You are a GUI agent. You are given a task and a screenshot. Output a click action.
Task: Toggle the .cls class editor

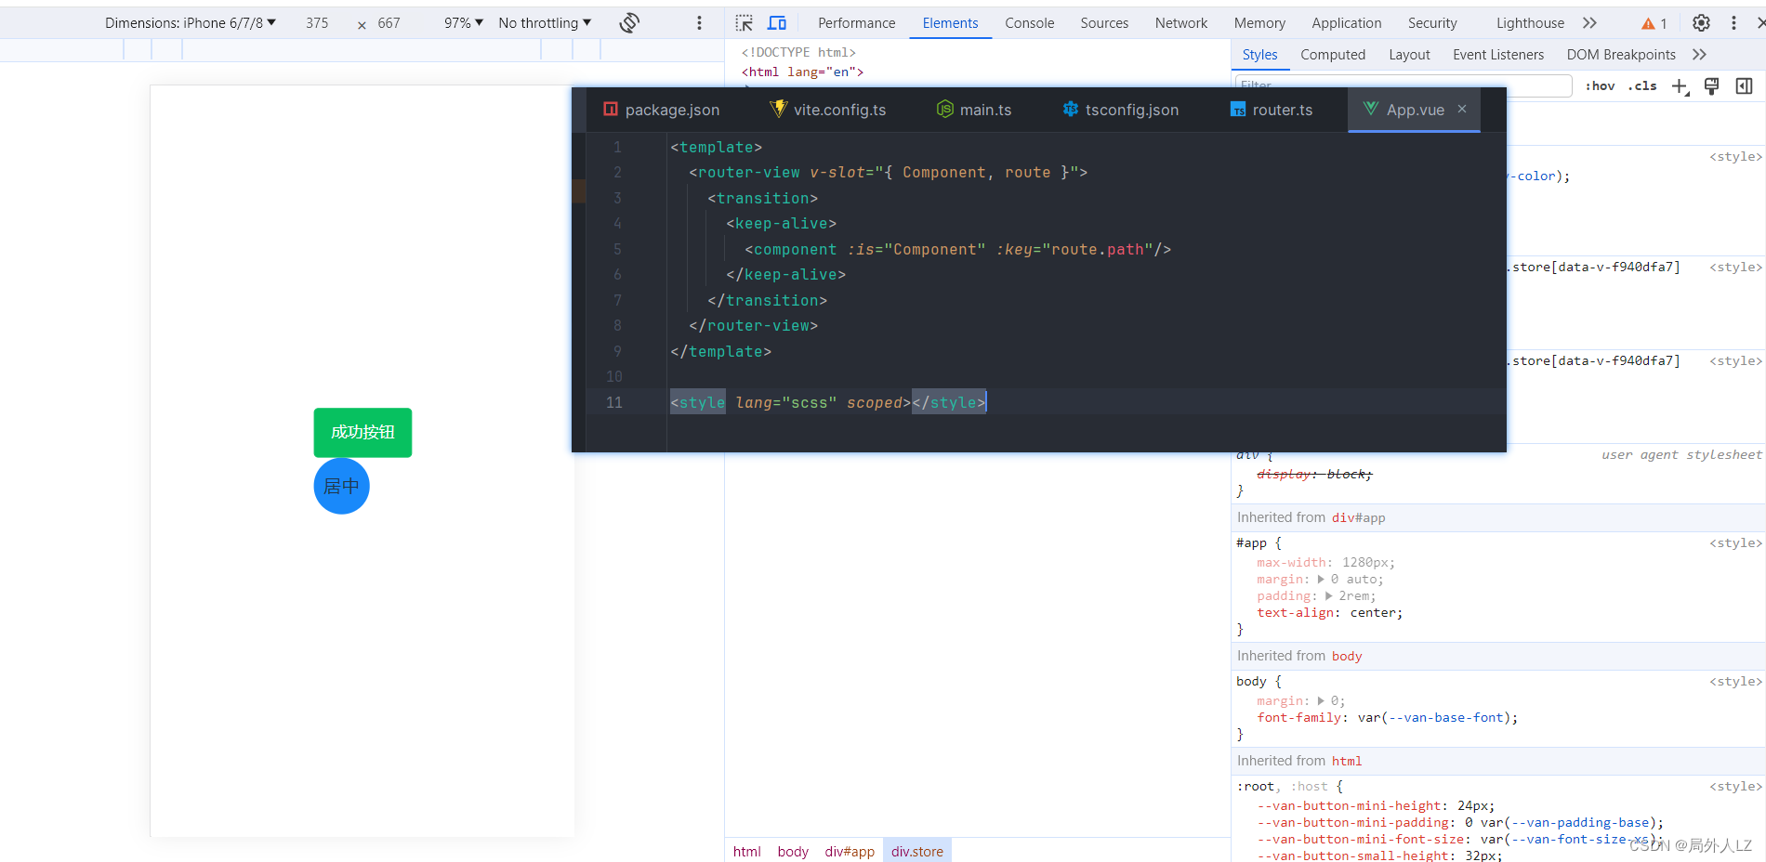point(1642,85)
